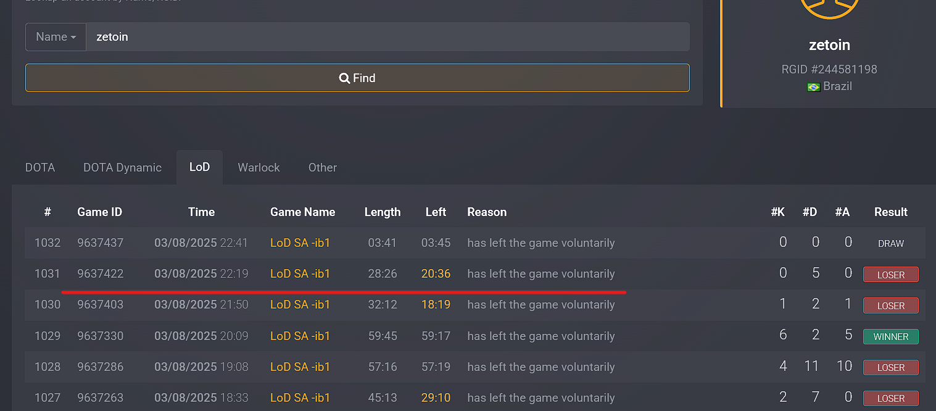Open LoD SA -ib1 link for game 9637437

coord(300,243)
